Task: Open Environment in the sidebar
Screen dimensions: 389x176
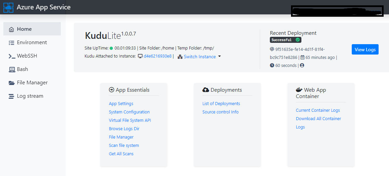Action: tap(32, 42)
